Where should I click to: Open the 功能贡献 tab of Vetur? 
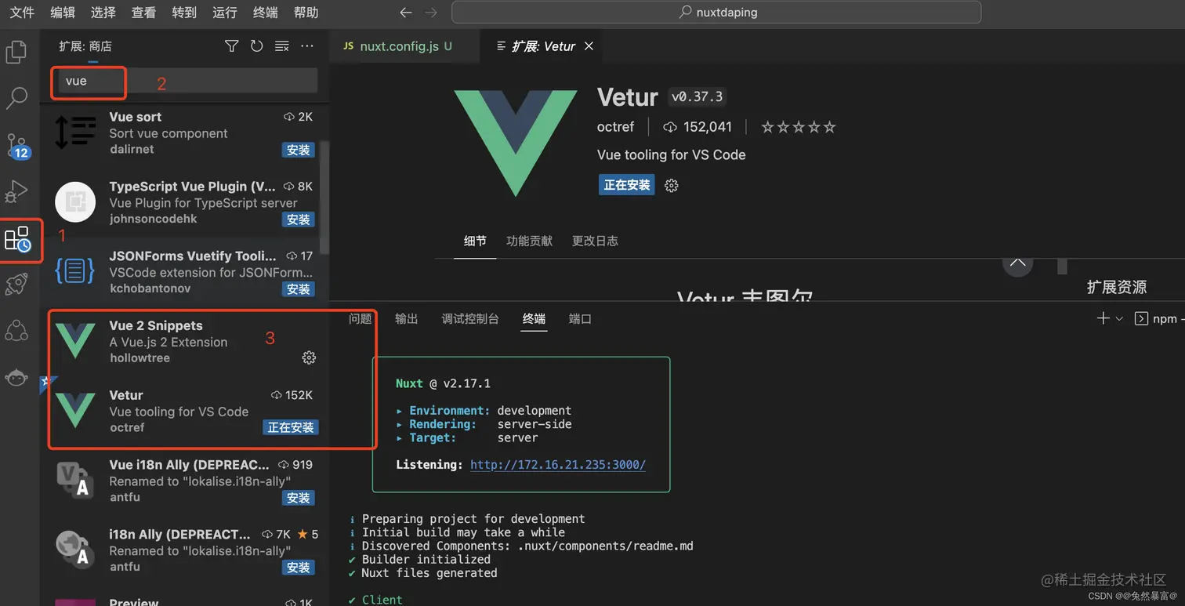pyautogui.click(x=529, y=241)
